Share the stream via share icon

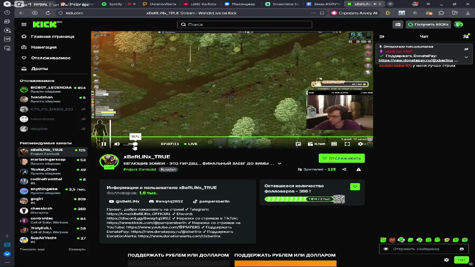click(344, 169)
